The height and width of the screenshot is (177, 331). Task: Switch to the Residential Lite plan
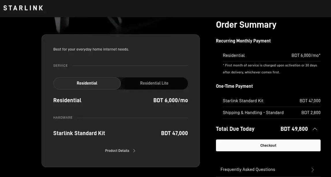[154, 83]
